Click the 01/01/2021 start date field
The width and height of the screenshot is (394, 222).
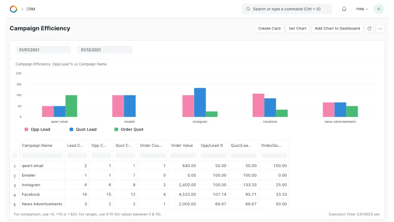[x=43, y=50]
